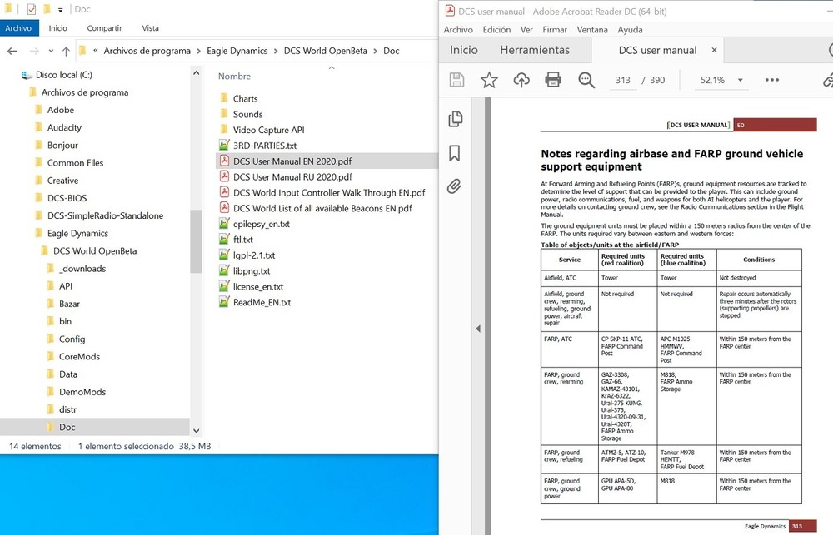Select DCS-SimpleRadio-Standalone folder in tree
Viewport: 833px width, 535px height.
[105, 215]
